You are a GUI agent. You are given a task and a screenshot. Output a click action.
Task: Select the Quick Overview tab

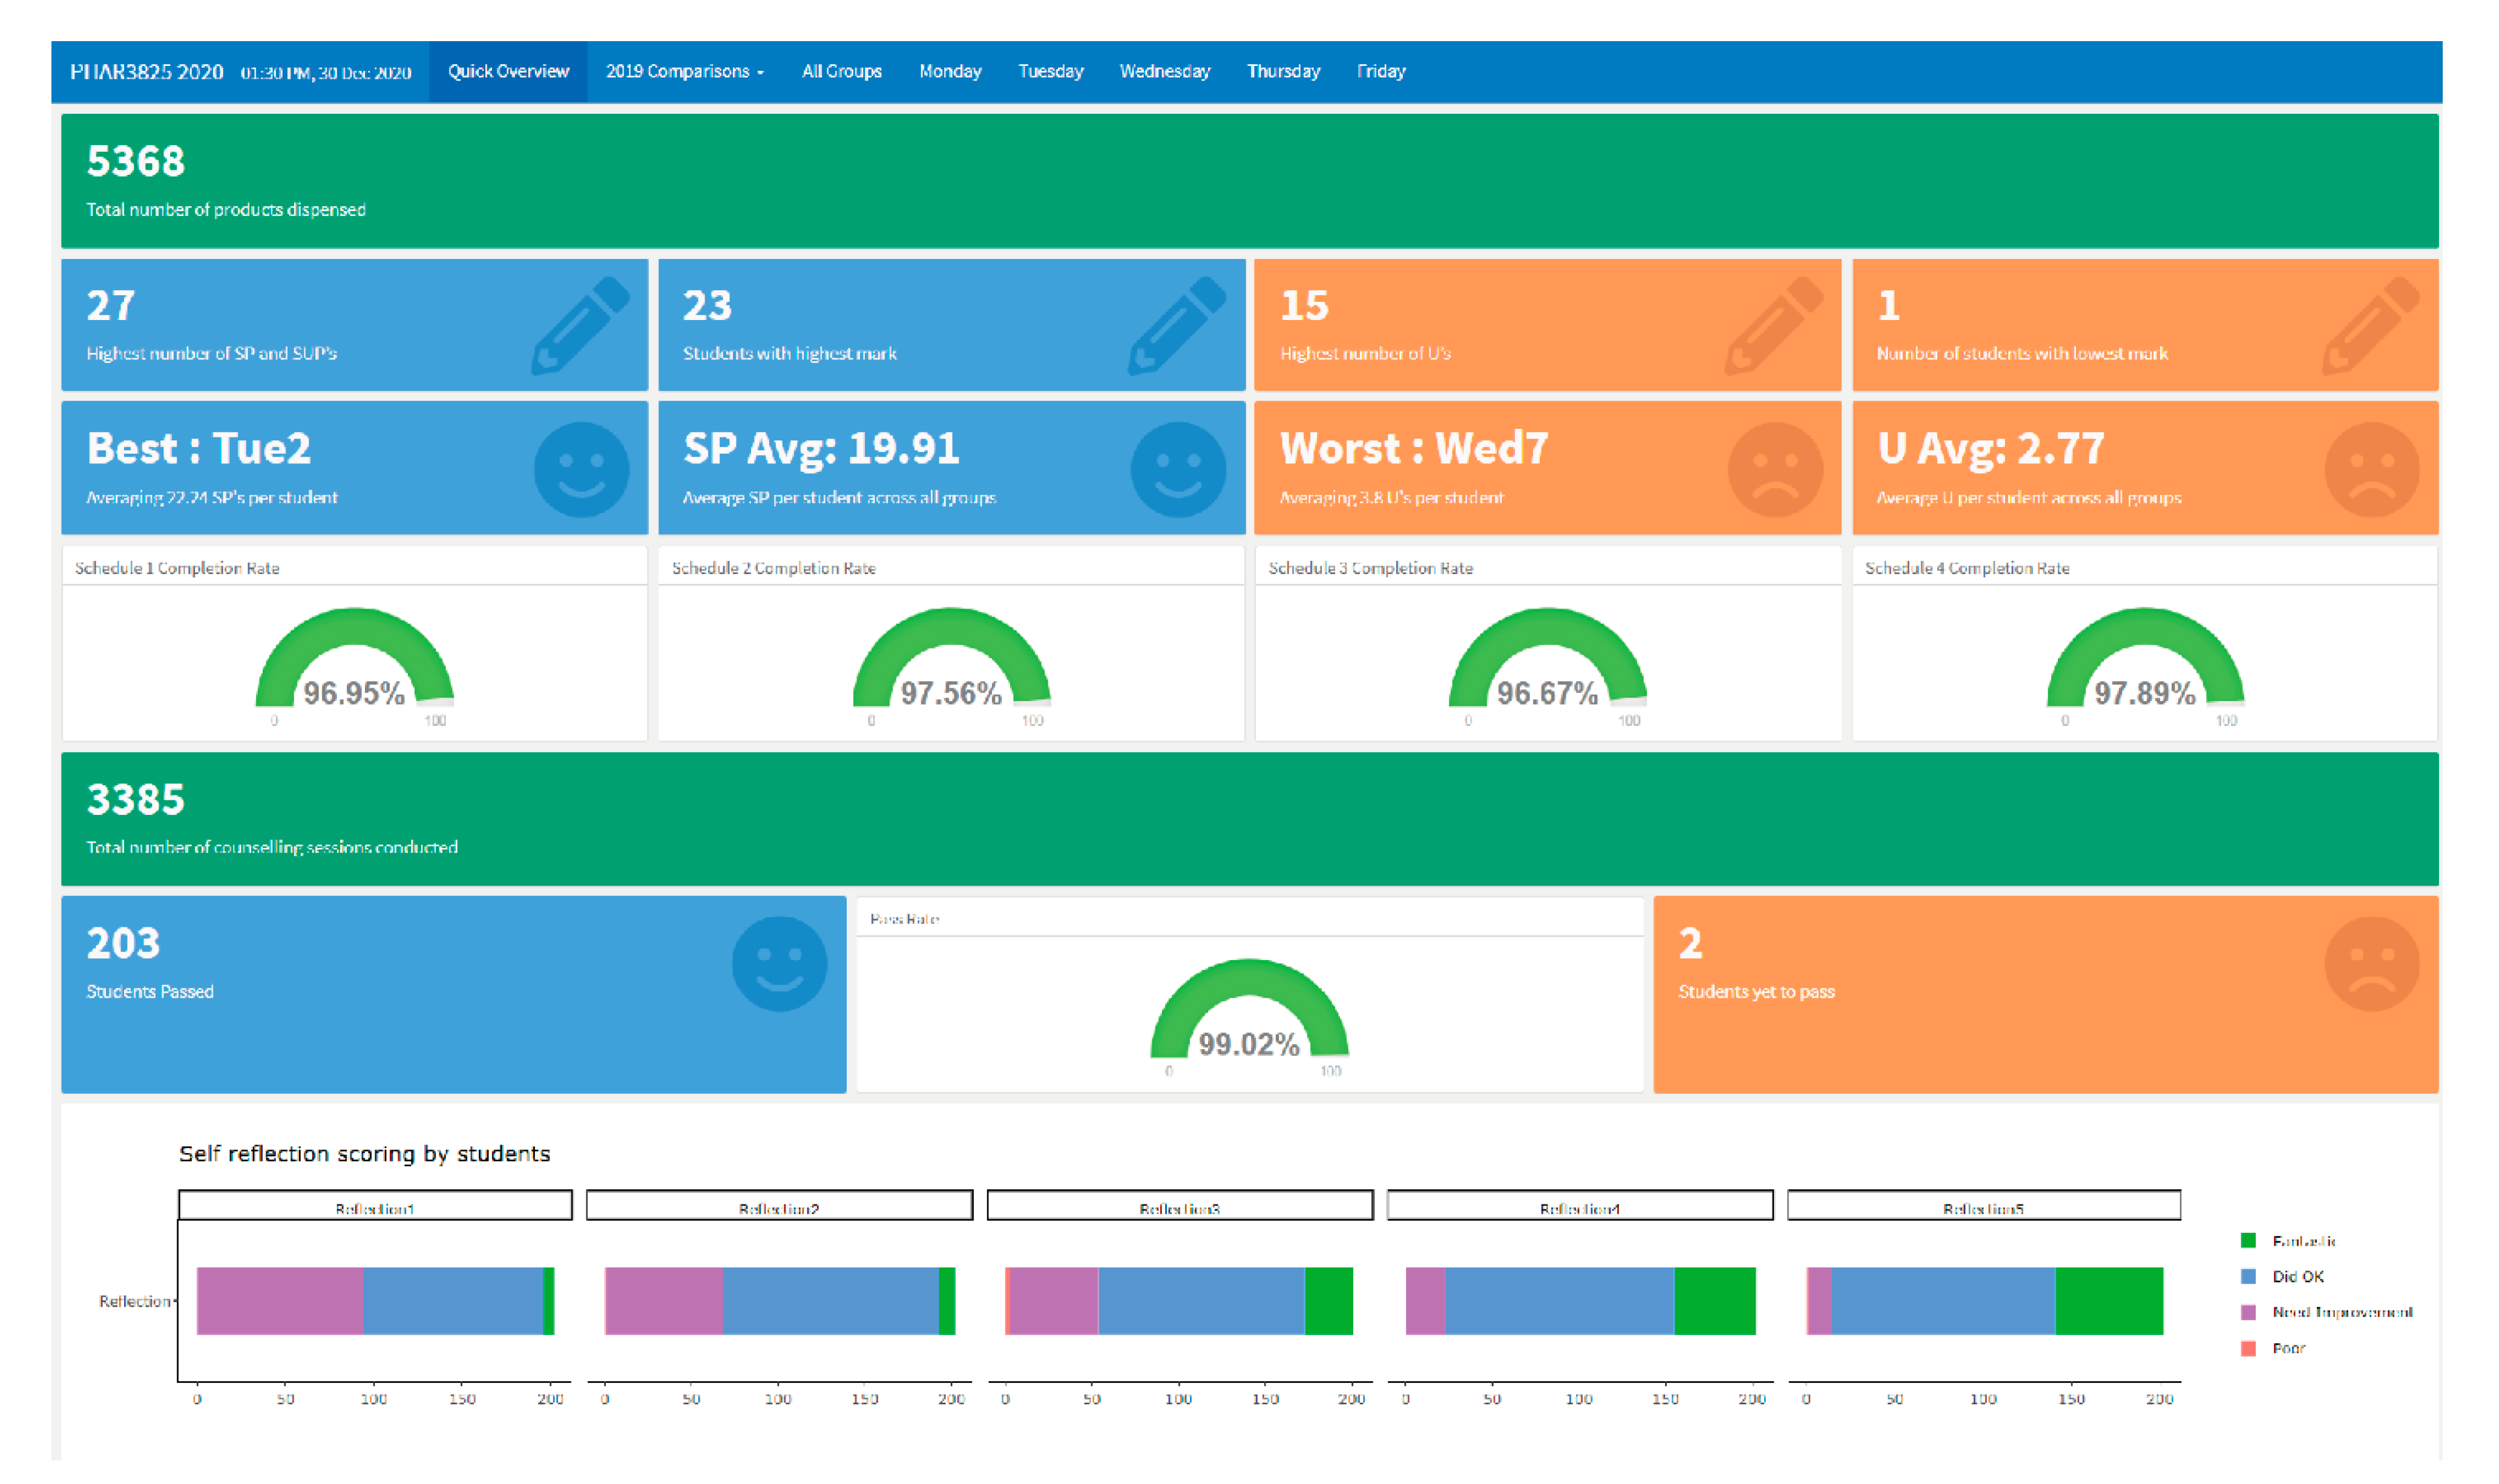(508, 71)
